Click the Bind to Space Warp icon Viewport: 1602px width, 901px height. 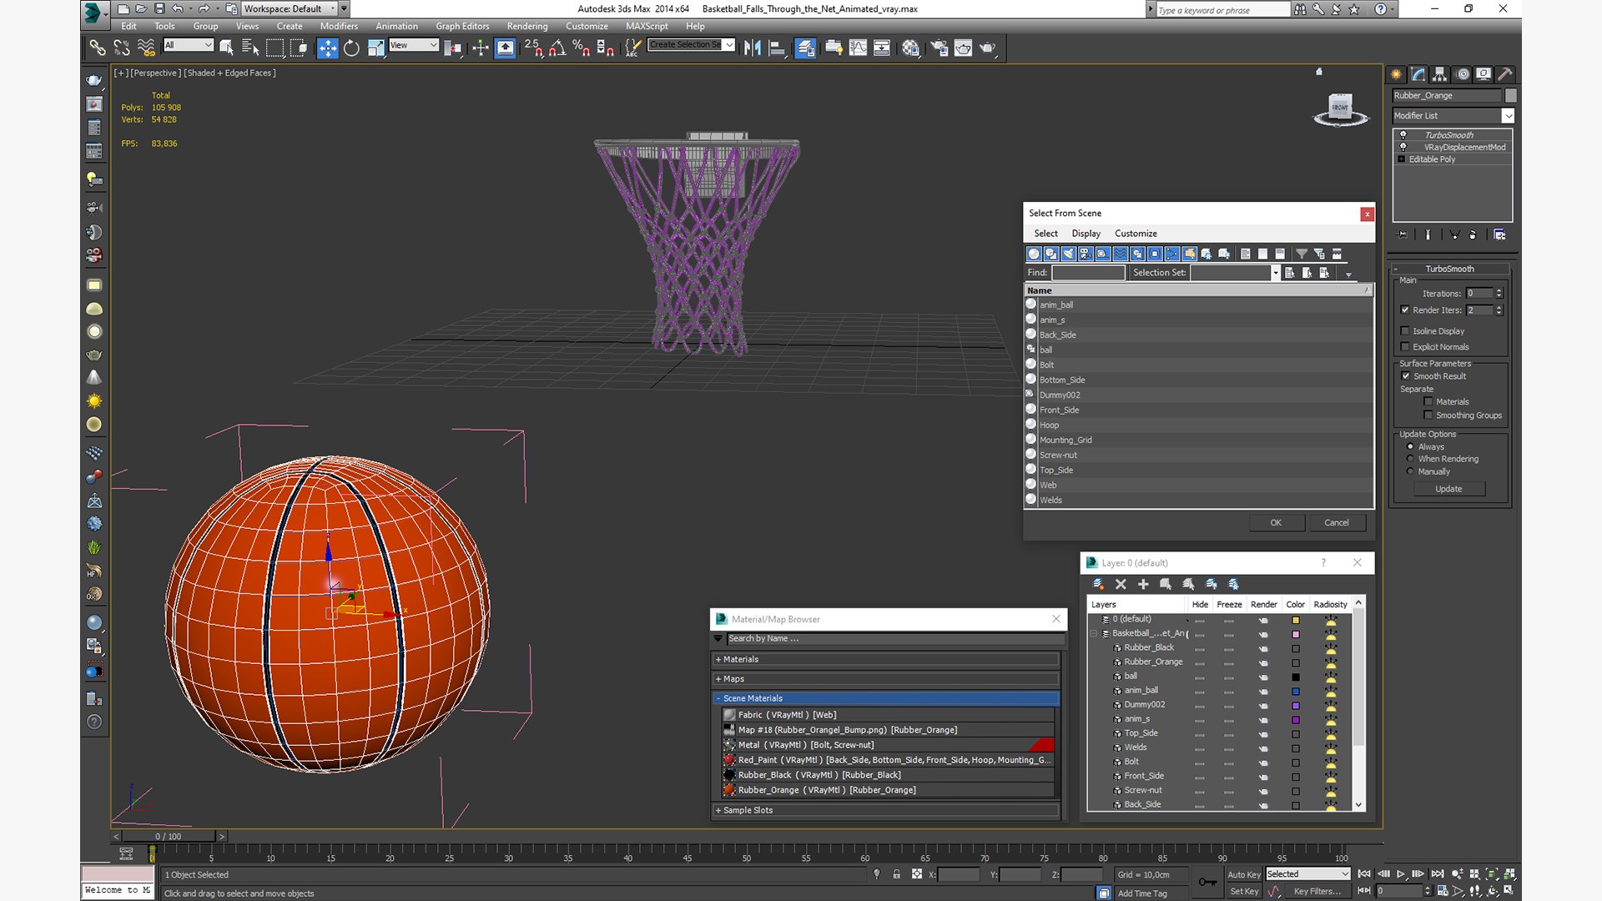point(146,48)
